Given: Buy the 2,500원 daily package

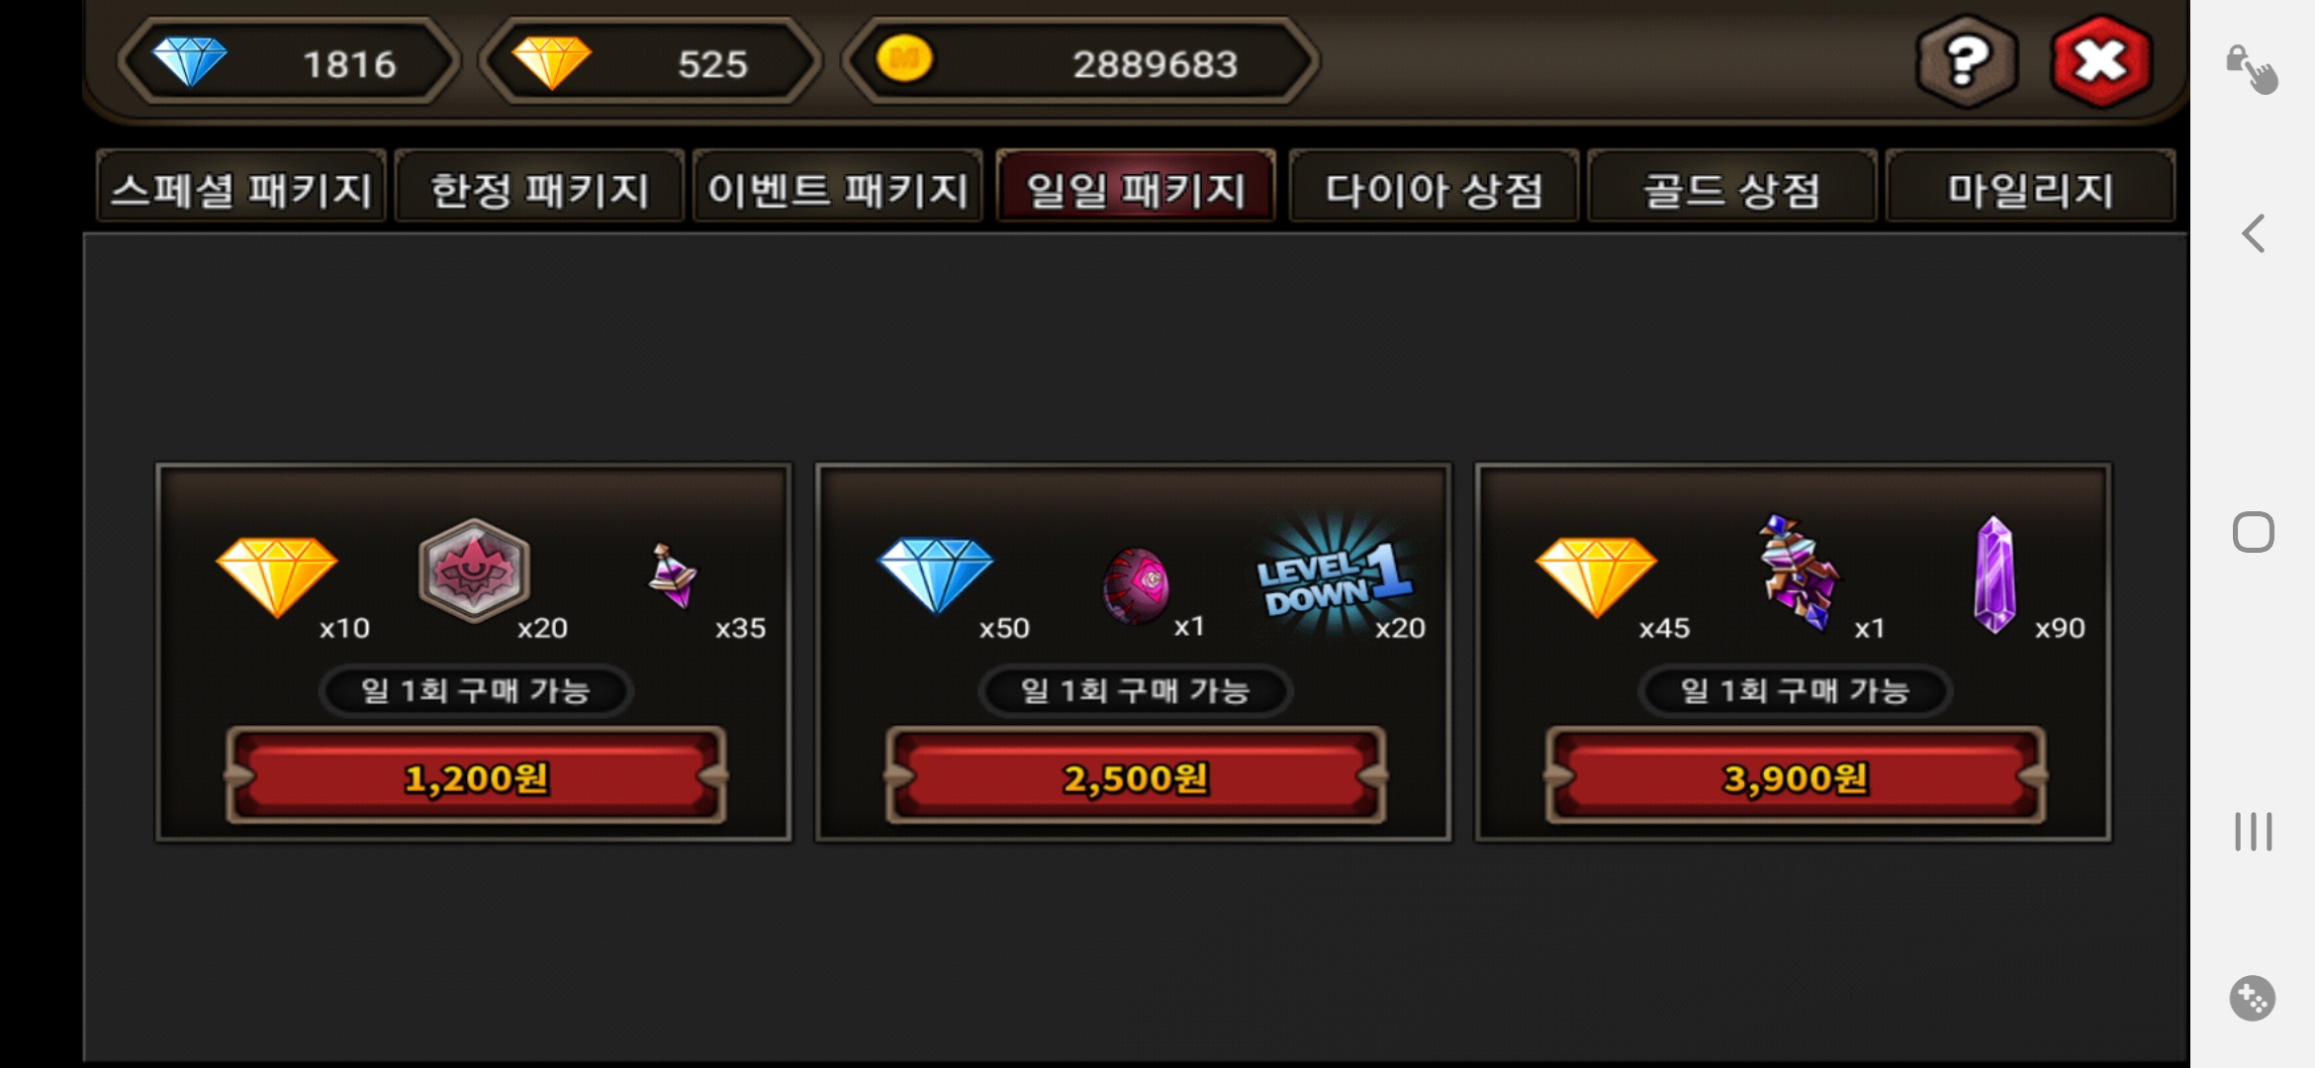Looking at the screenshot, I should 1136,777.
